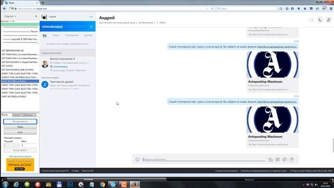Open a new browser tab
This screenshot has height=188, width=334.
coord(43,3)
